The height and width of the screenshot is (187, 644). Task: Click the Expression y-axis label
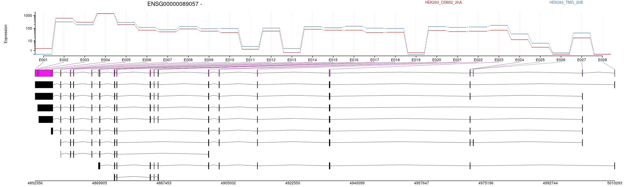6,34
